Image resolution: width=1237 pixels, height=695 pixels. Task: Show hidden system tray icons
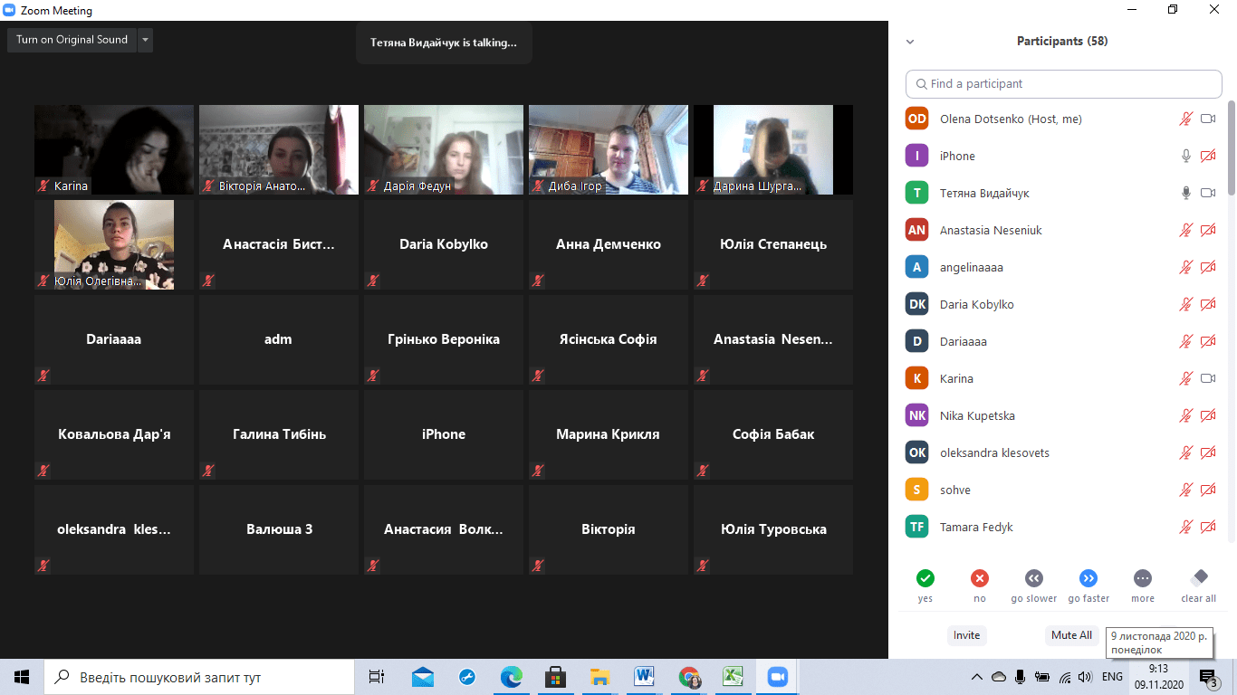click(x=976, y=677)
